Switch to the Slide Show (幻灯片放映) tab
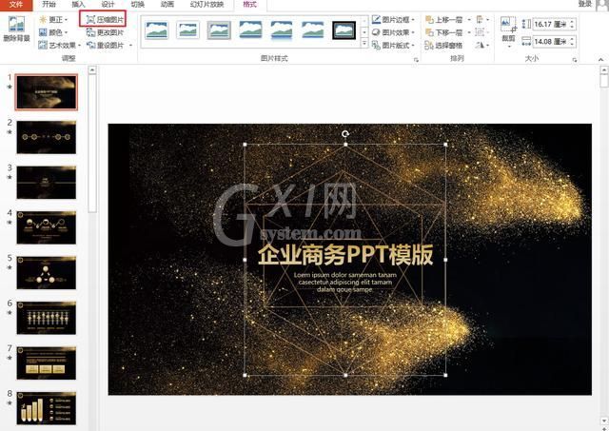Image resolution: width=609 pixels, height=431 pixels. pyautogui.click(x=206, y=4)
